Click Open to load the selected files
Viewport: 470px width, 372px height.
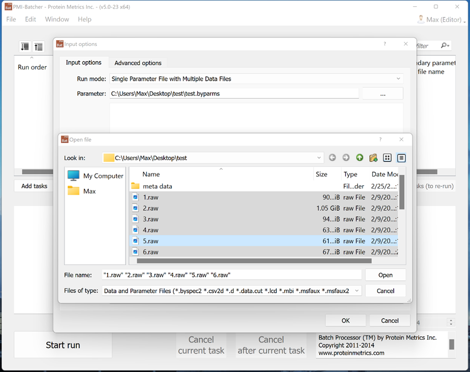(x=385, y=275)
